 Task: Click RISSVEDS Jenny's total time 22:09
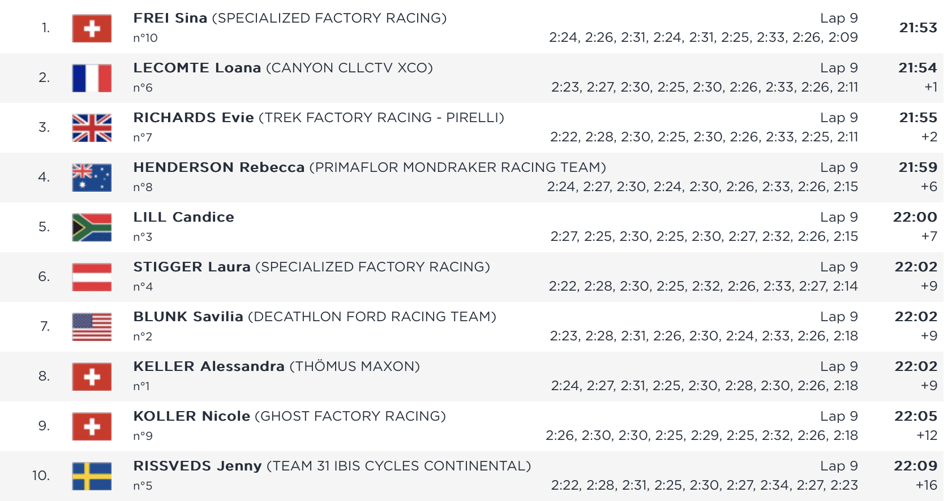tap(915, 466)
